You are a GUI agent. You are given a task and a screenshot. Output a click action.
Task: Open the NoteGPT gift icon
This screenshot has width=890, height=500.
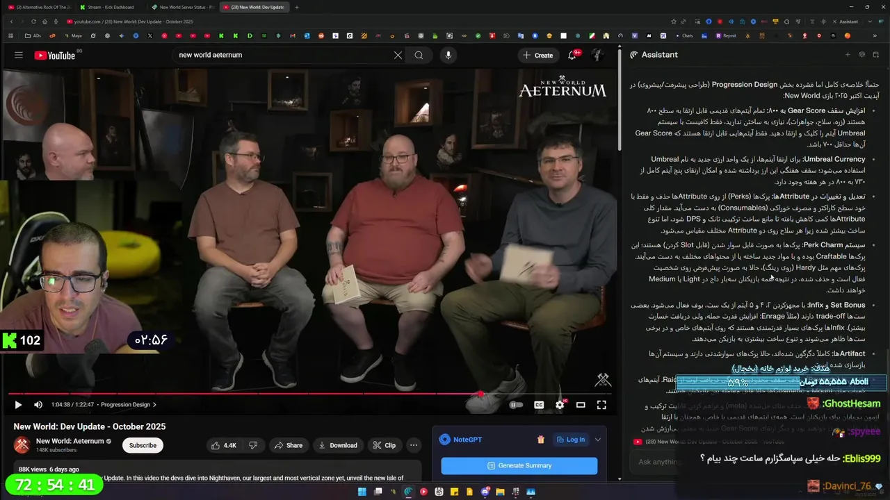[x=540, y=440]
